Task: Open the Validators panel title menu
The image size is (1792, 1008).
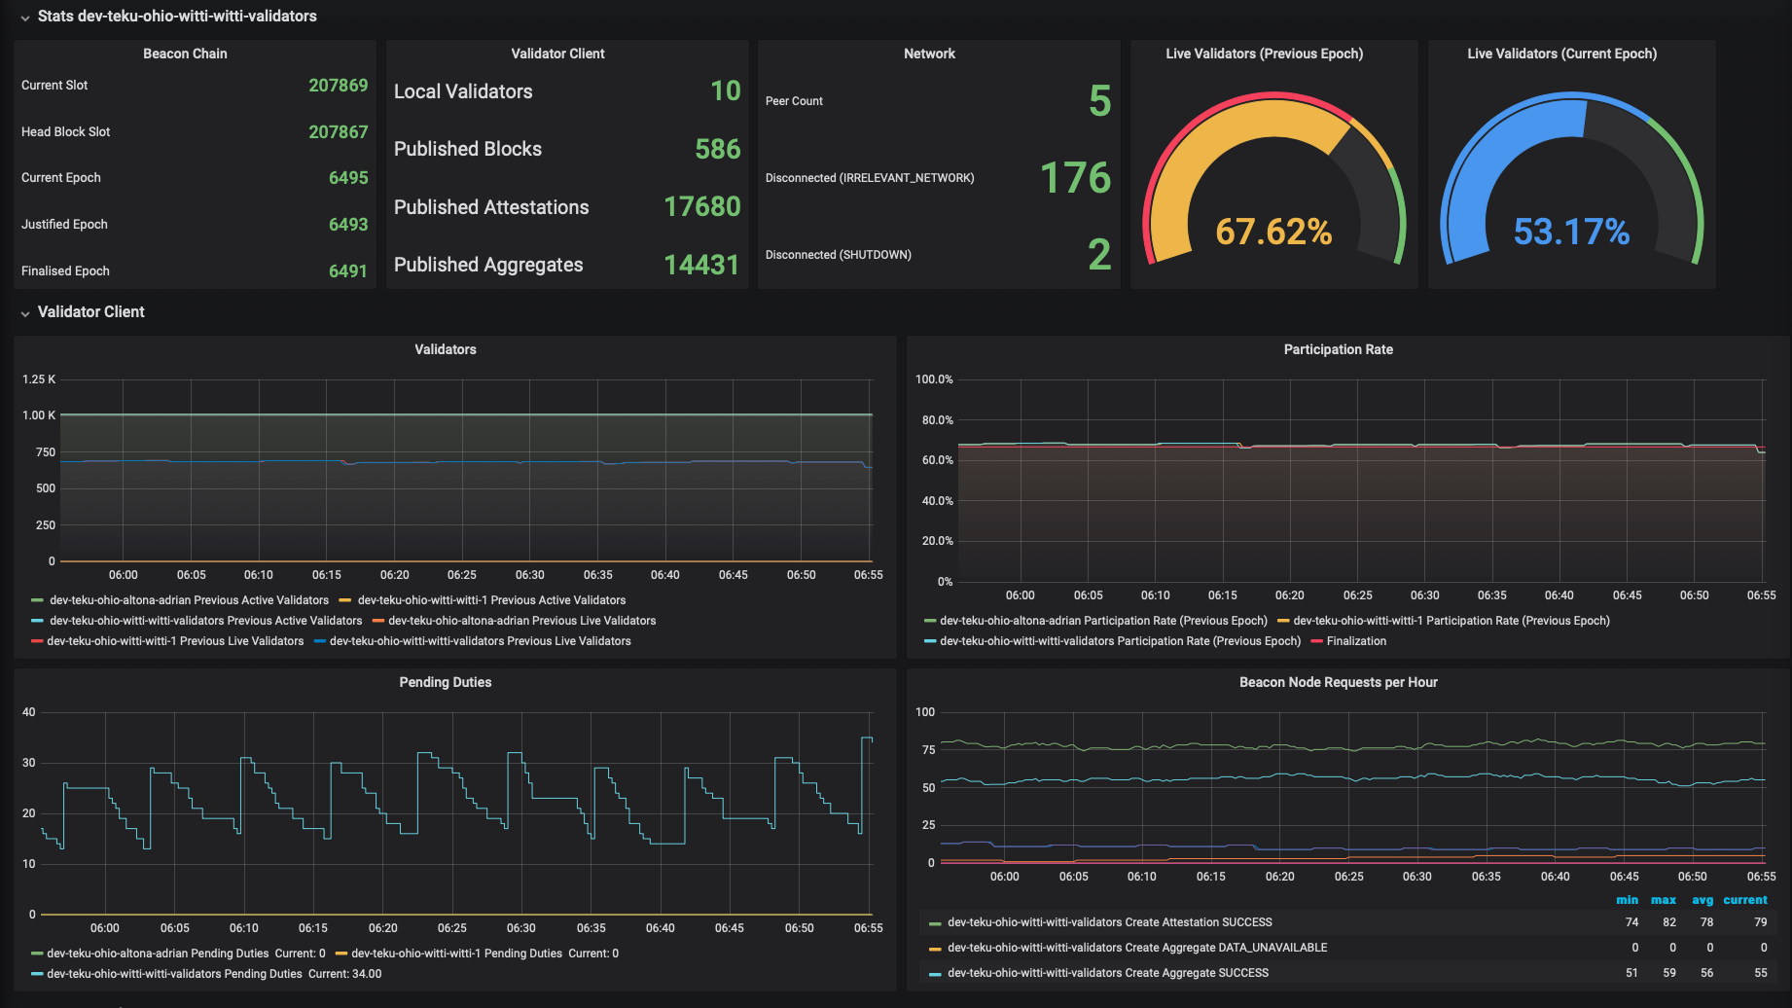Action: [445, 349]
